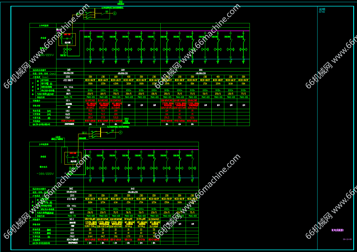Viewport: 357px width, 252px height.
Task: Click the 250A rating cell in the lower table
Action: (x=167, y=202)
